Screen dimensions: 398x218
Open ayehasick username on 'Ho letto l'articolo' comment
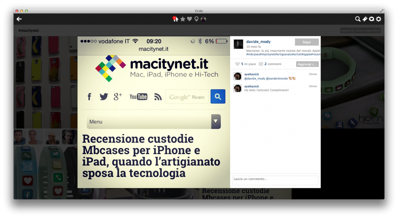[251, 86]
